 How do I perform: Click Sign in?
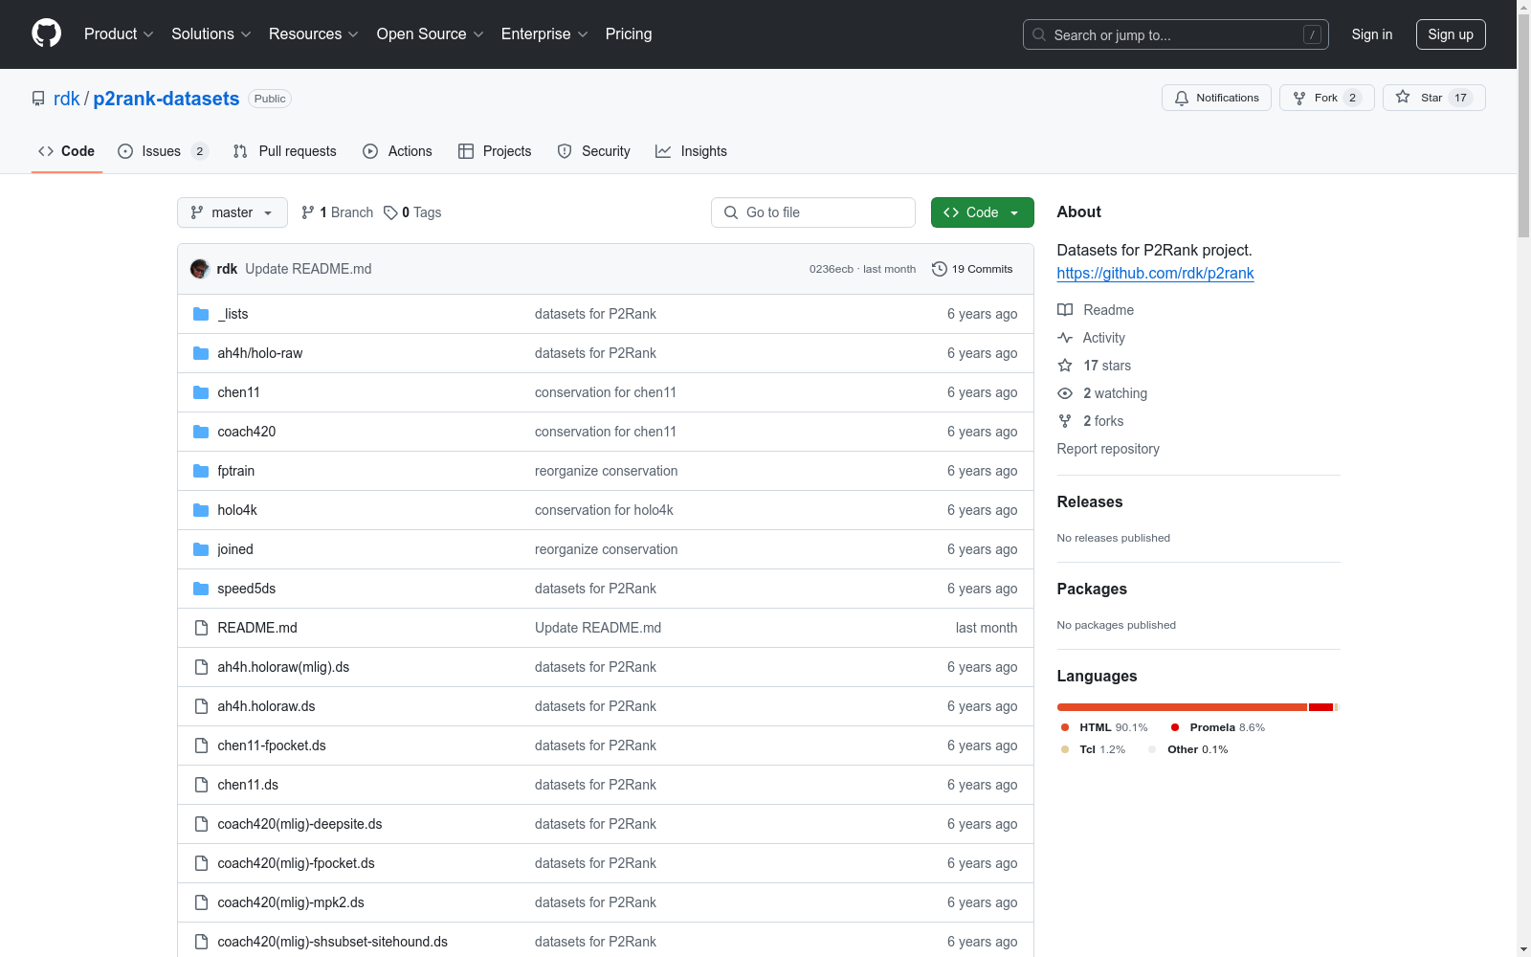coord(1372,34)
